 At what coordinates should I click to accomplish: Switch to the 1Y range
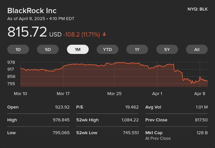(137, 49)
